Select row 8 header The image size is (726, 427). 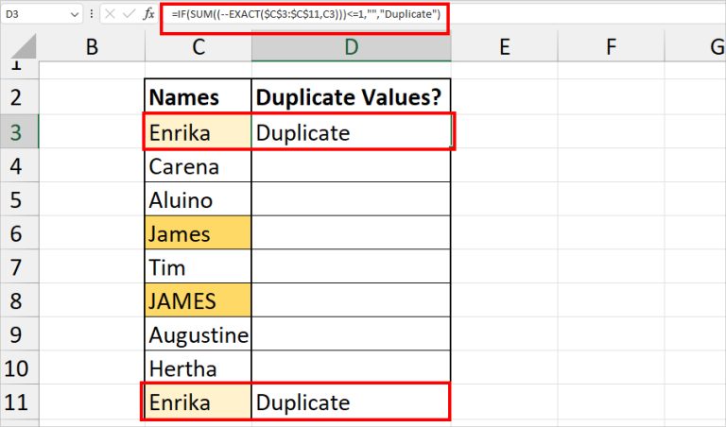(x=19, y=301)
